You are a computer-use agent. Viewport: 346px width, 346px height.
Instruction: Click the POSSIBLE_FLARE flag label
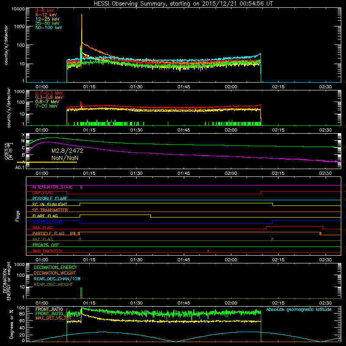(50, 199)
